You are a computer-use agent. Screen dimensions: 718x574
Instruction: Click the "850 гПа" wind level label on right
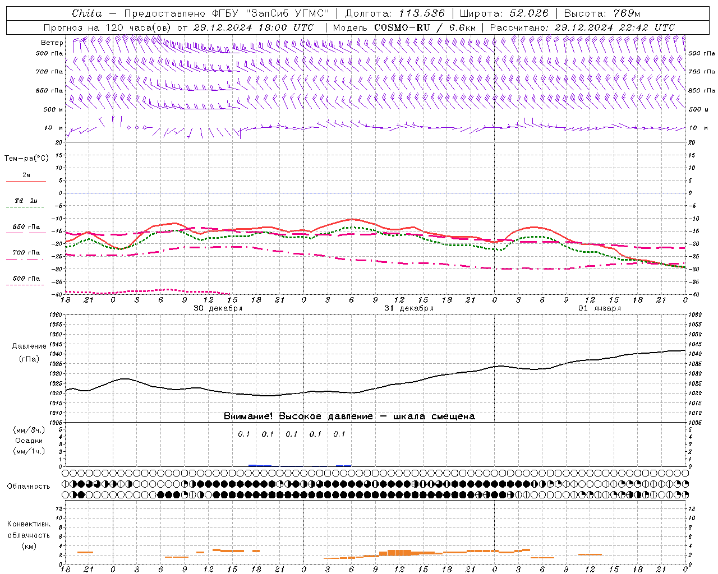(702, 91)
